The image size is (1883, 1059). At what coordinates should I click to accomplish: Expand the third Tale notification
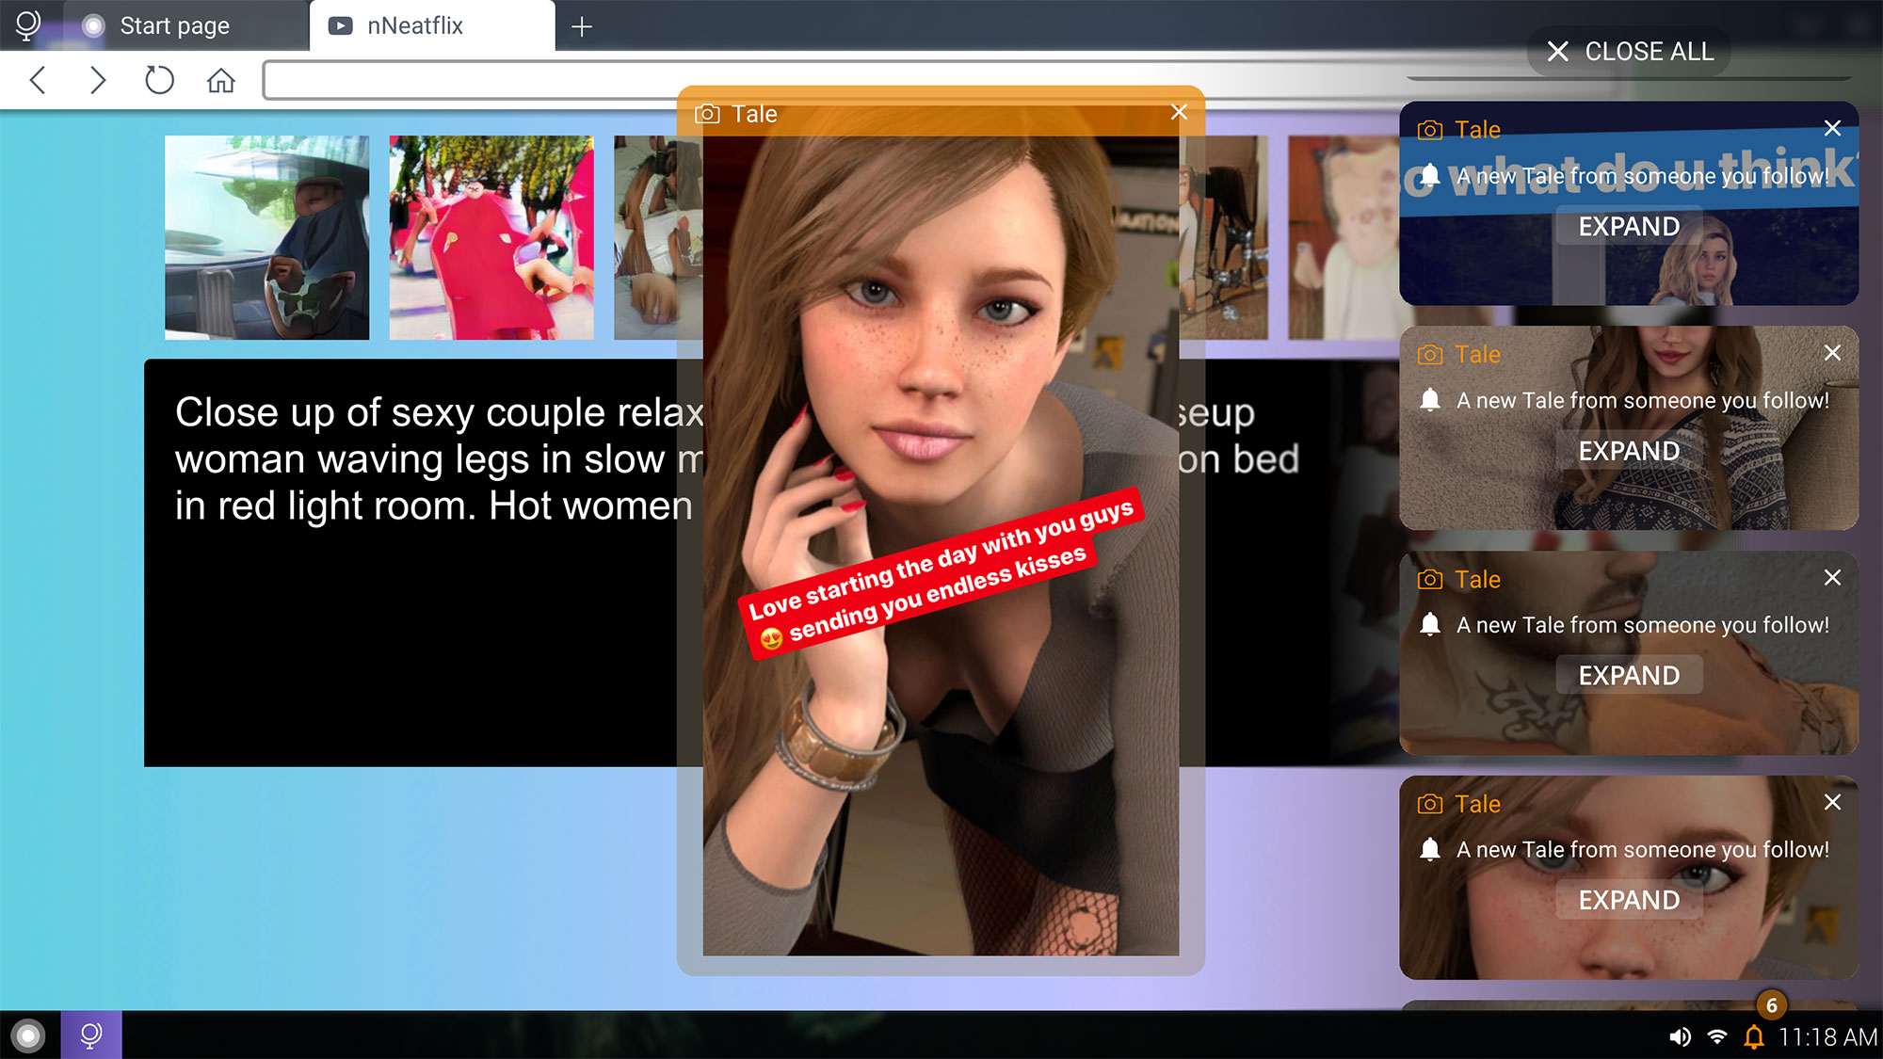(1628, 675)
